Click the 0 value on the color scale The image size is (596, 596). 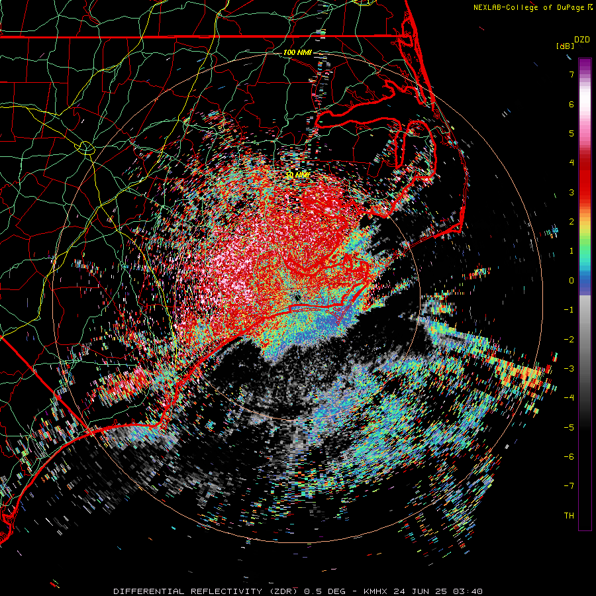tap(571, 281)
